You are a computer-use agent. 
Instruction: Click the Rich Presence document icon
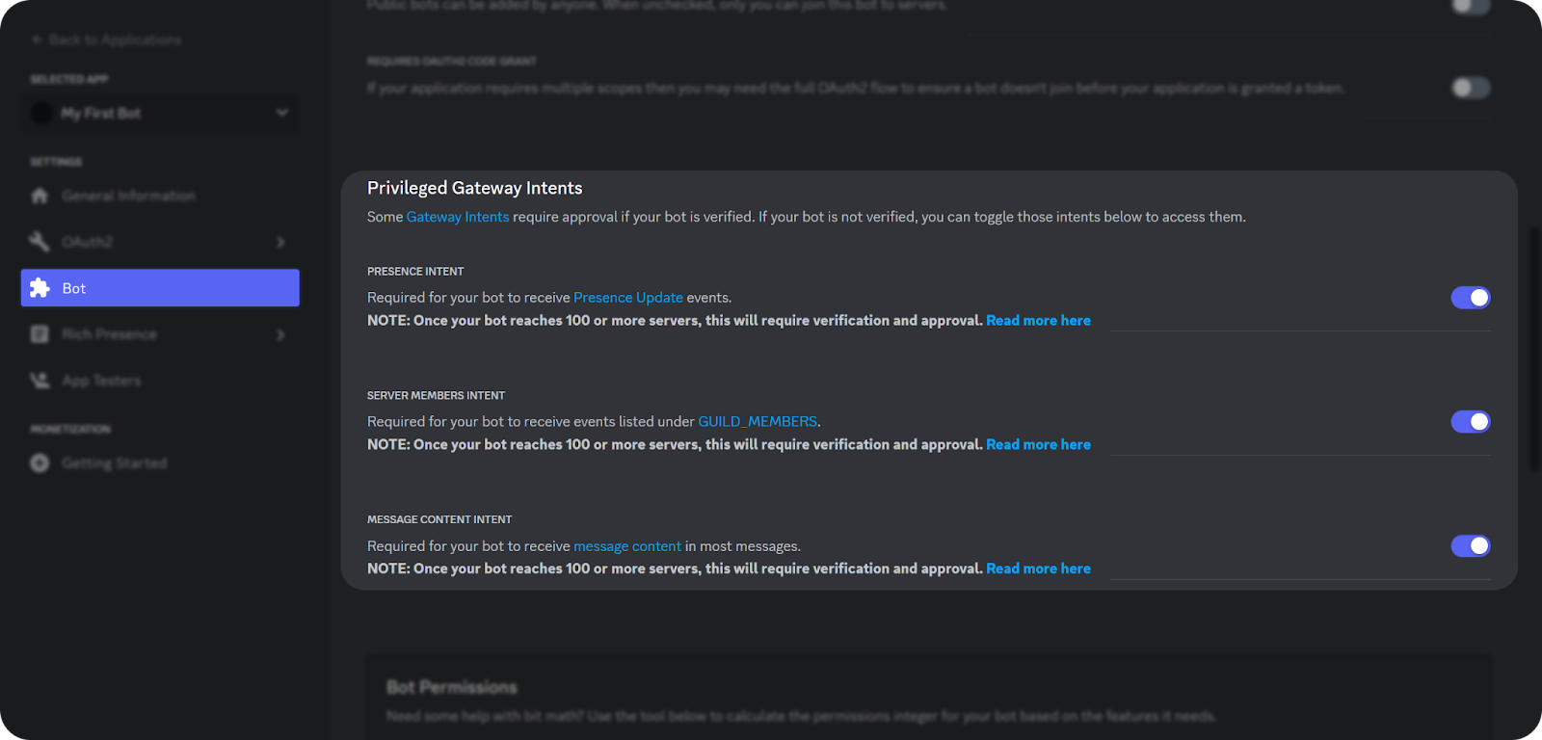pos(40,334)
